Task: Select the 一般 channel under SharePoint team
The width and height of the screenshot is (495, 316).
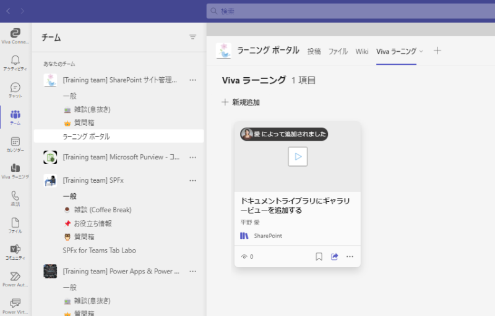Action: 69,96
